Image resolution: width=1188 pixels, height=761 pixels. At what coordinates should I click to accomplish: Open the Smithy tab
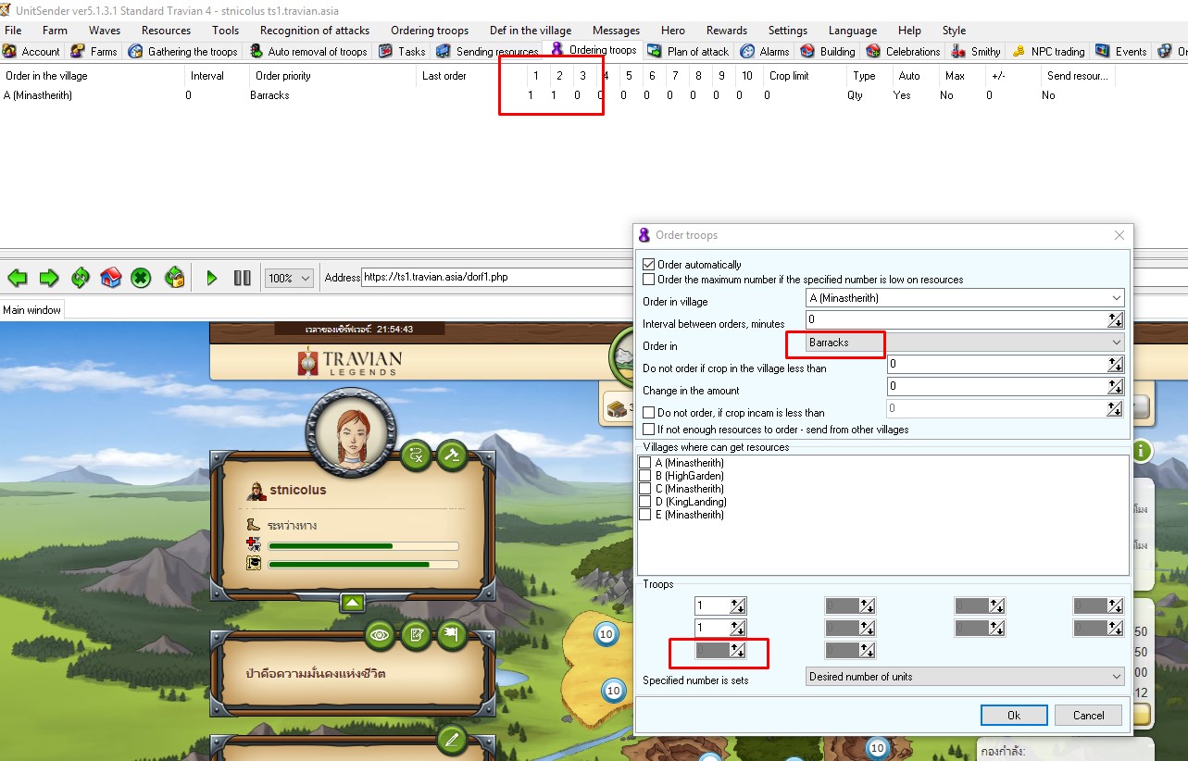(x=976, y=51)
